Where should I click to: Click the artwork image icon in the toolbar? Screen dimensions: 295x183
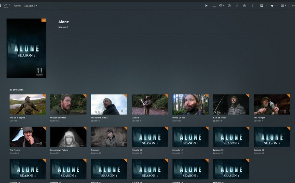pos(261,6)
